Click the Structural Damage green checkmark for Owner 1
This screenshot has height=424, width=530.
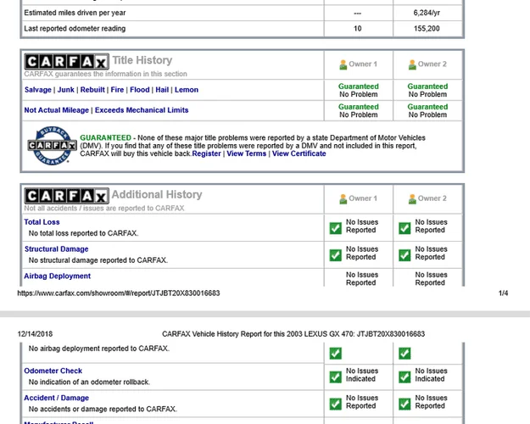pyautogui.click(x=336, y=255)
